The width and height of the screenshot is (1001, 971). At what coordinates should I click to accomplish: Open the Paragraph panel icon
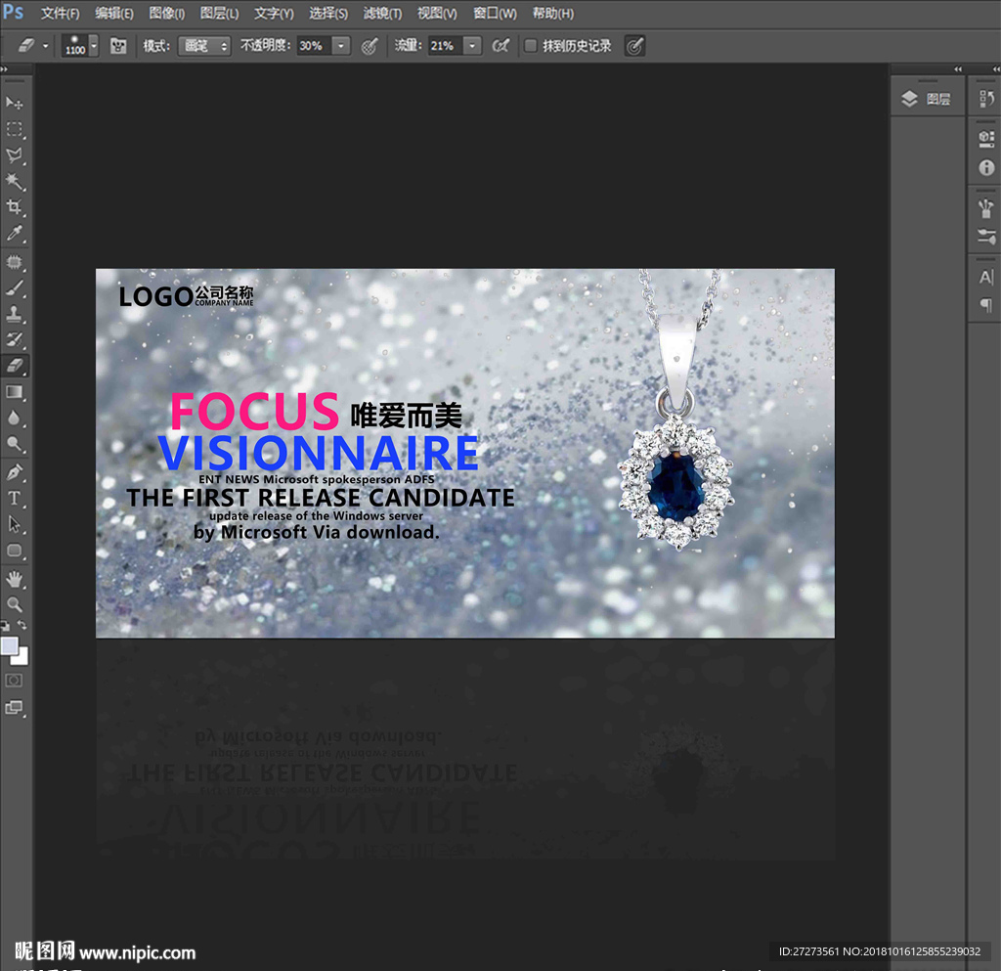pos(986,305)
